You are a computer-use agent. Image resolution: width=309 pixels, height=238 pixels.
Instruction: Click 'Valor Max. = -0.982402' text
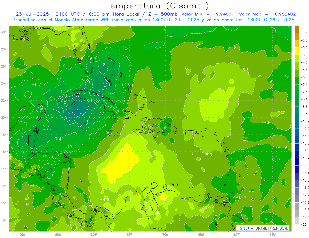267,14
